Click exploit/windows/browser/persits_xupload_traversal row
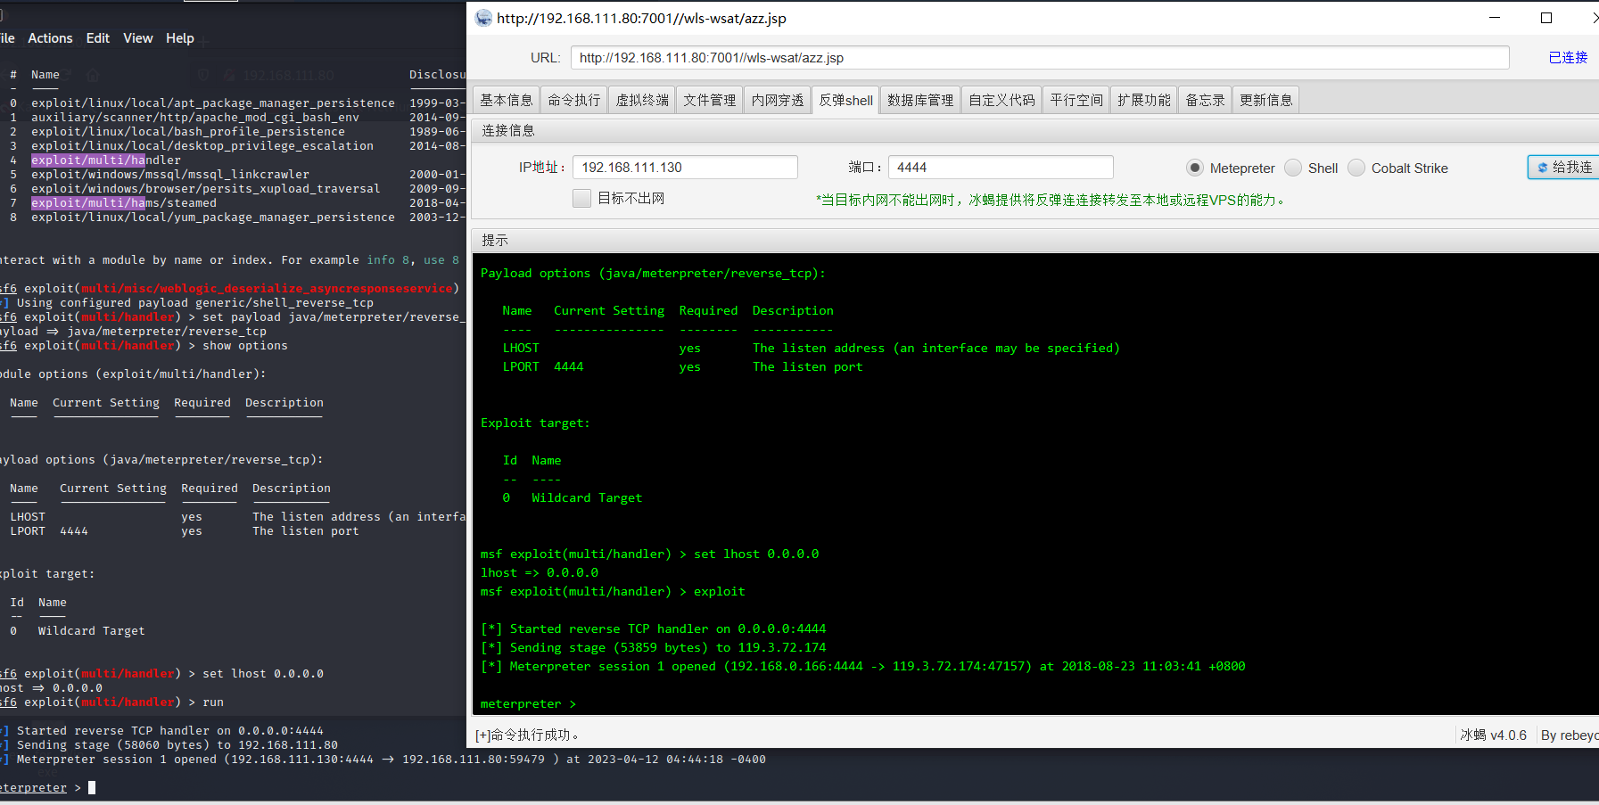Screen dimensions: 1599x805 206,189
